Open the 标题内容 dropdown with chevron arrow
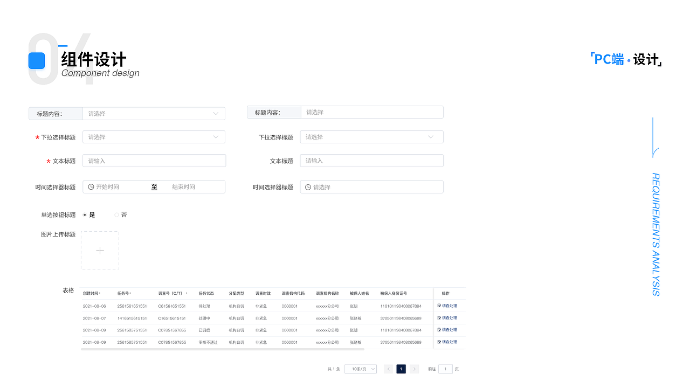The image size is (690, 388). [x=154, y=113]
